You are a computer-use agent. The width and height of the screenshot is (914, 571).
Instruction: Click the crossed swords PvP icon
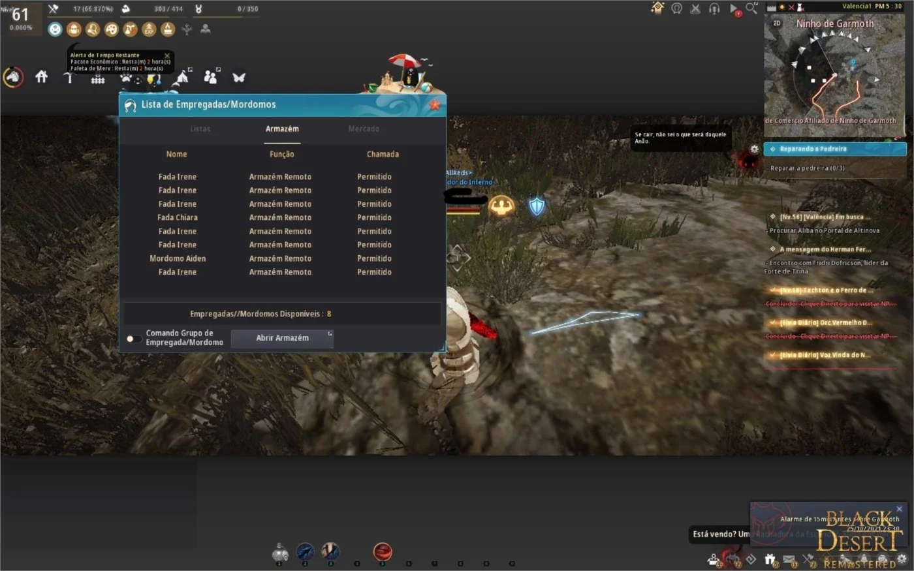[x=695, y=8]
